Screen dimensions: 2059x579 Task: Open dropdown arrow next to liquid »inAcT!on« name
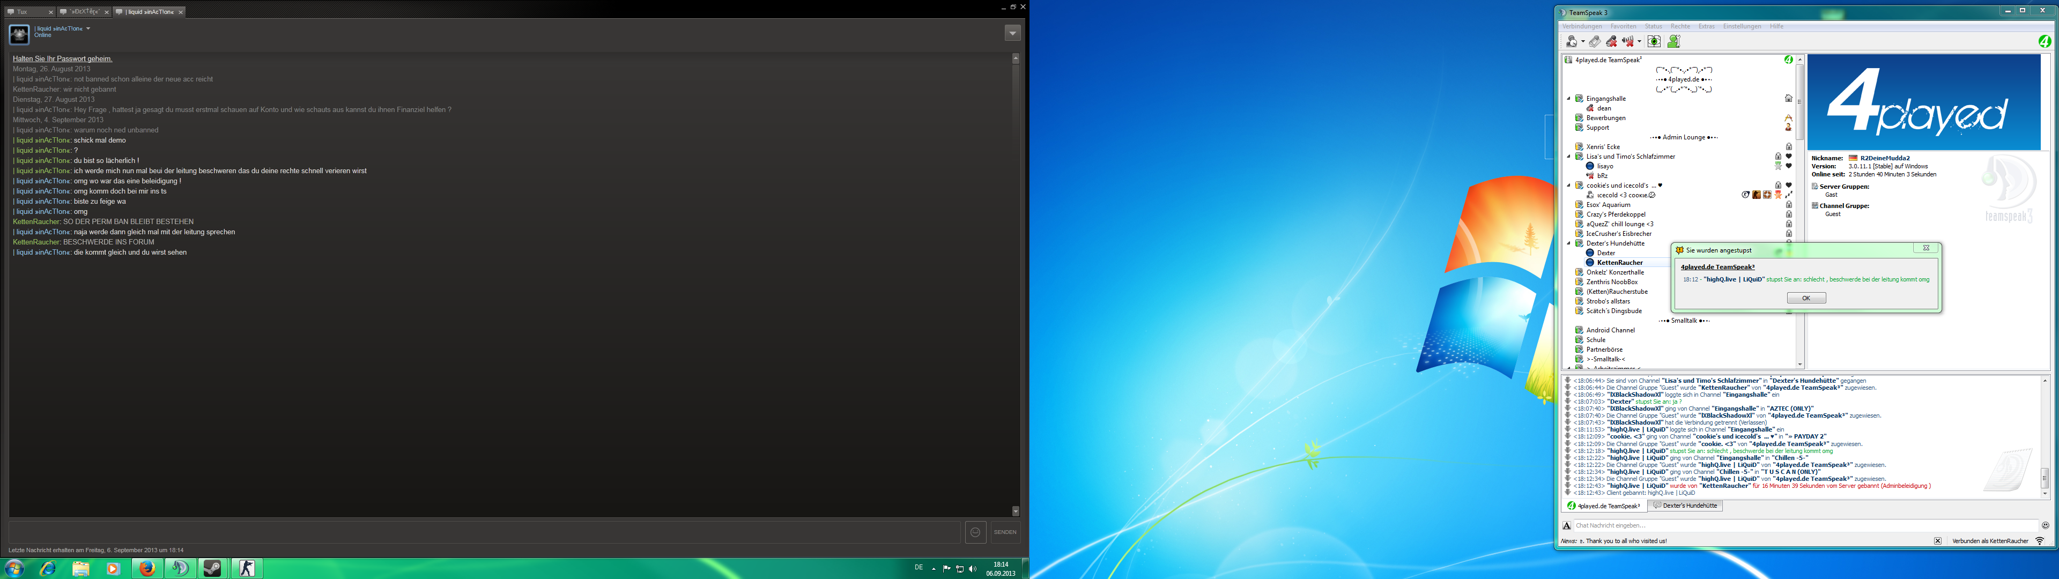tap(88, 29)
